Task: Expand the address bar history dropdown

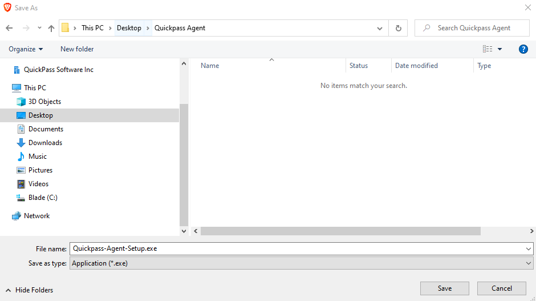Action: [x=380, y=28]
